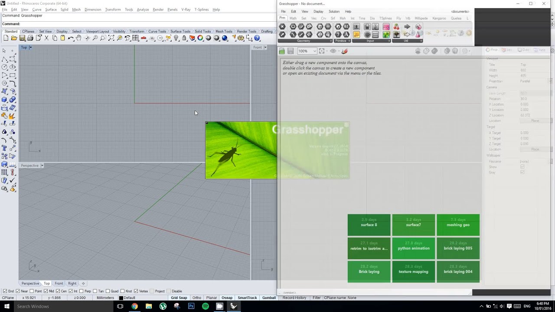Click the blue Help question mark icon
Screen dimensions: 555x312
click(x=257, y=38)
